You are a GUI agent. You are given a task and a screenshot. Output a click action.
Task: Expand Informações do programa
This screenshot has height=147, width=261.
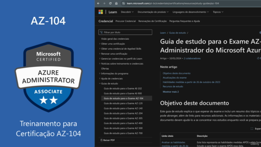pyautogui.click(x=115, y=73)
